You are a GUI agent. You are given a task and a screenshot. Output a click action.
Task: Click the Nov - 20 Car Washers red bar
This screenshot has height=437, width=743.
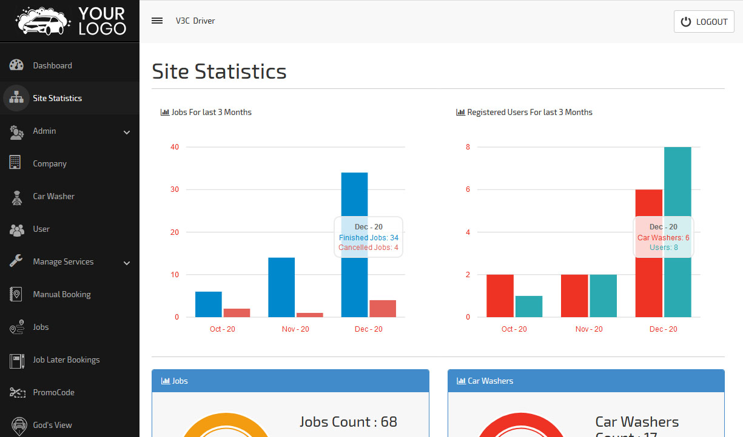click(574, 296)
